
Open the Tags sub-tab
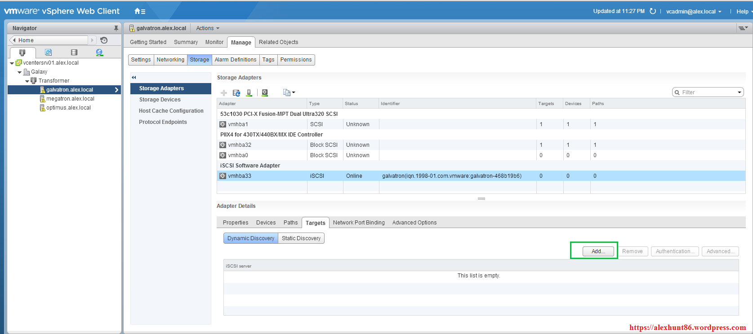[268, 60]
